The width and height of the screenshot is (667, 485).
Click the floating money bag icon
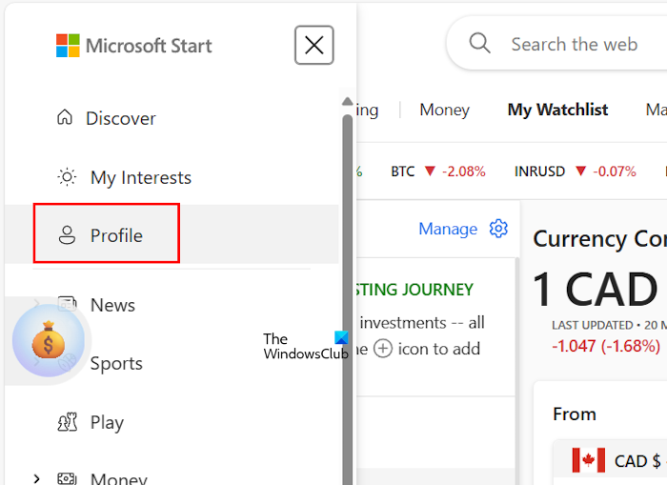46,341
